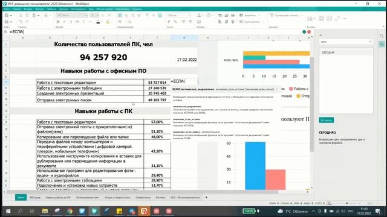This screenshot has width=387, height=217.
Task: Click the vertical scrollbar of the sheet
Action: 312,104
